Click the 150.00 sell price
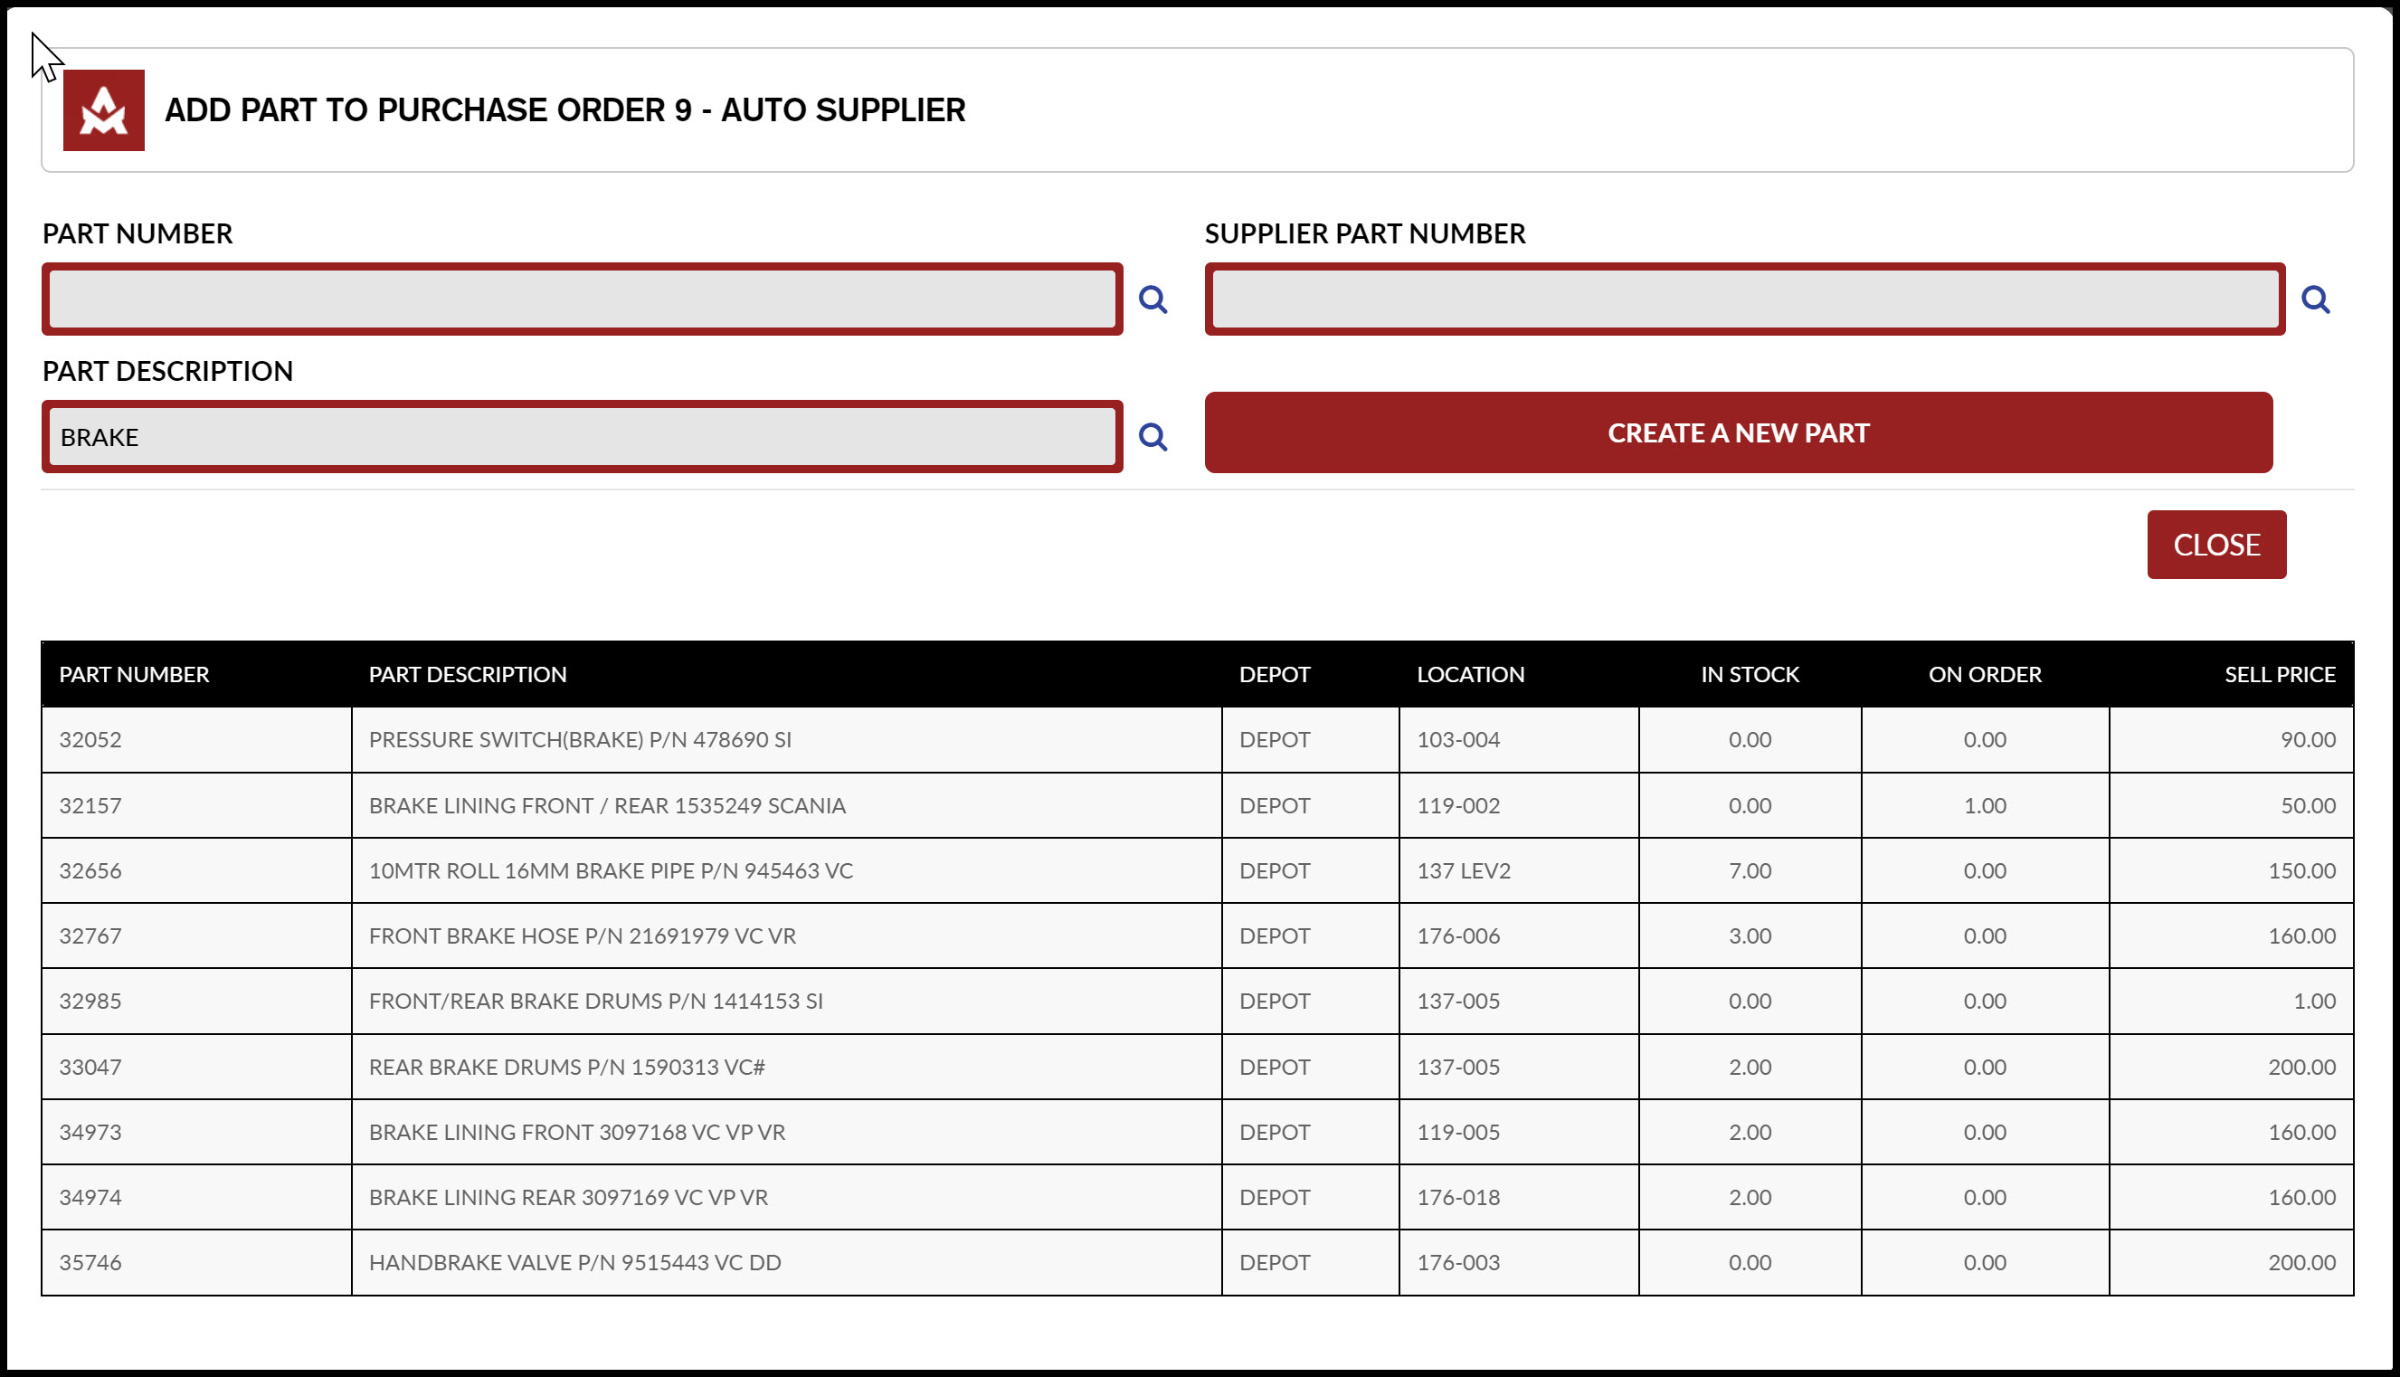The image size is (2400, 1377). (x=2301, y=871)
